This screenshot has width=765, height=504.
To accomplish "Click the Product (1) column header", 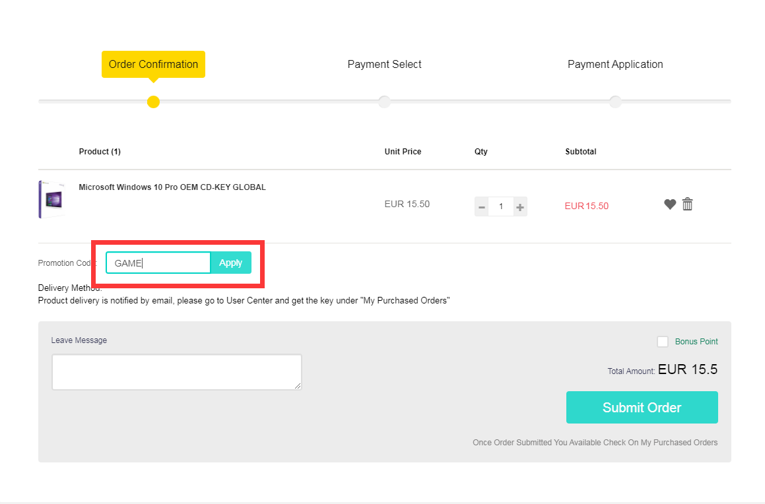I will [100, 152].
